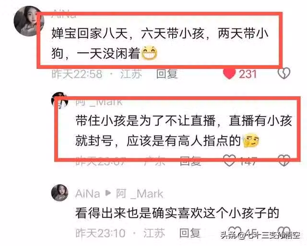Dislike the bottom AiNa reply
The image size is (307, 246).
tap(284, 231)
